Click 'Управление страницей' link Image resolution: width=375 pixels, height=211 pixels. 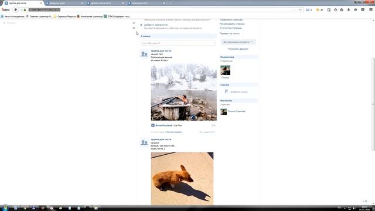[231, 20]
